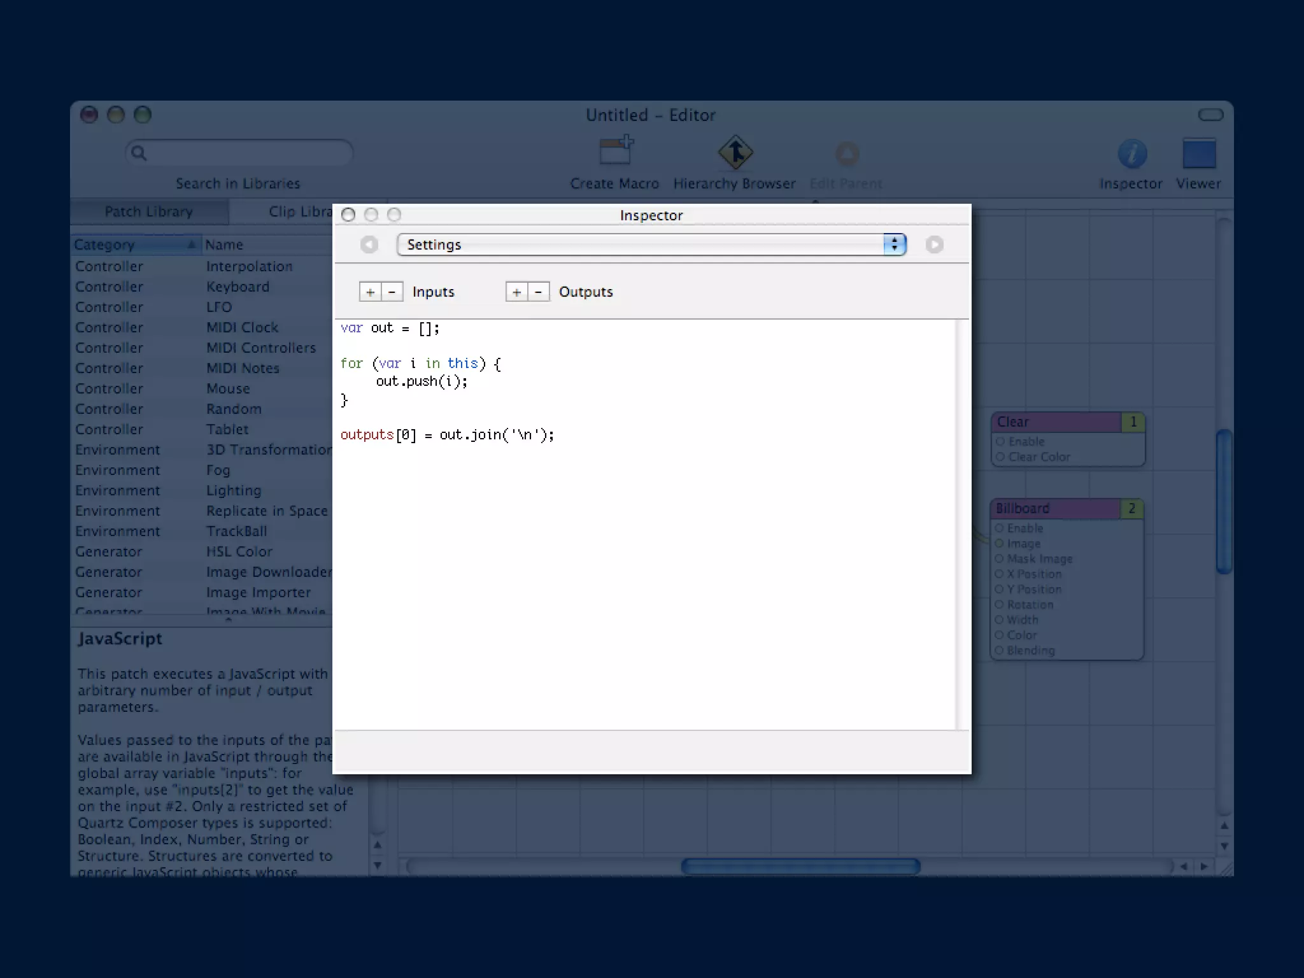Select the LFO patch row
Viewport: 1304px width, 978px height.
(x=201, y=307)
